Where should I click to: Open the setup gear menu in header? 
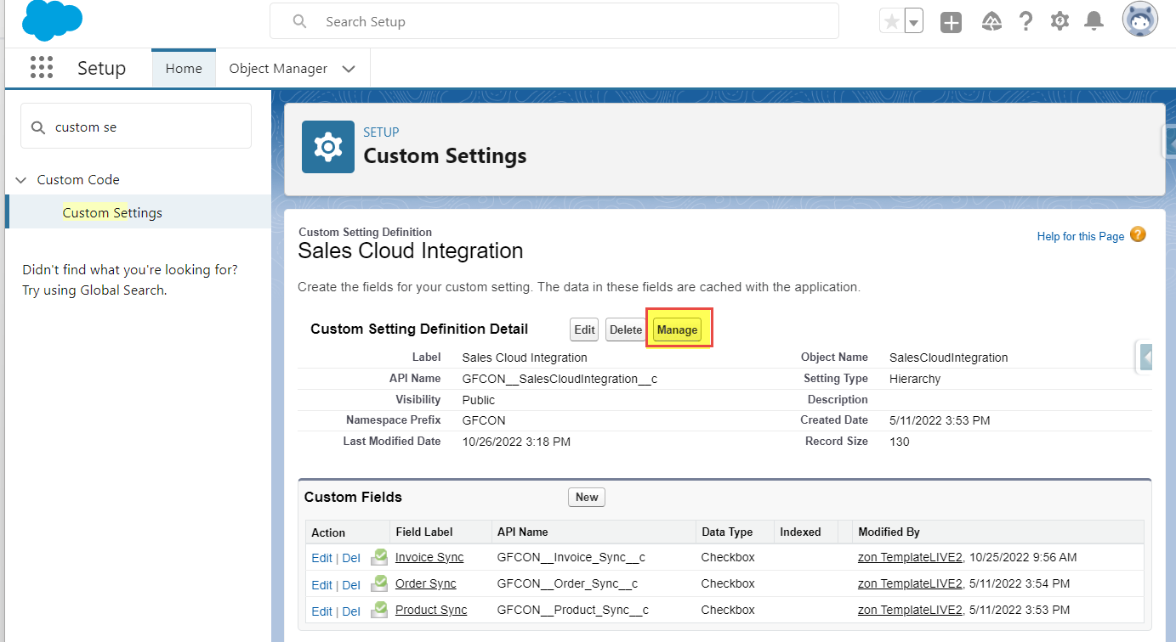[1060, 21]
